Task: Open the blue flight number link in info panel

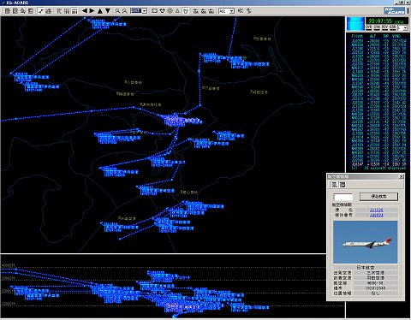Action: point(376,210)
